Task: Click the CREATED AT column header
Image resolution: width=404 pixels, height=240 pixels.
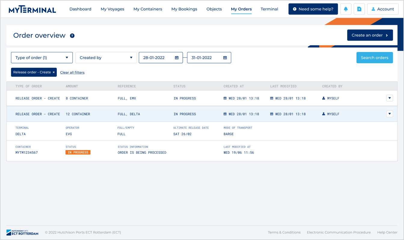Action: (x=234, y=86)
